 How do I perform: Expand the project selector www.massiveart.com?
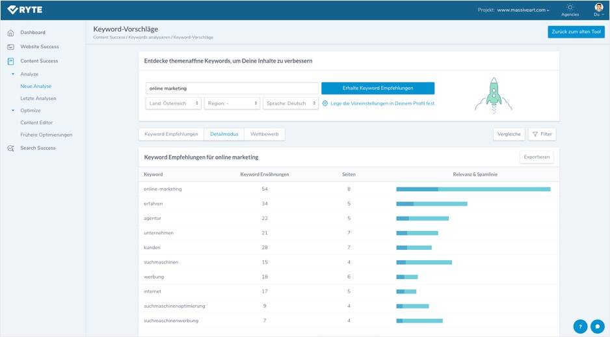click(523, 10)
